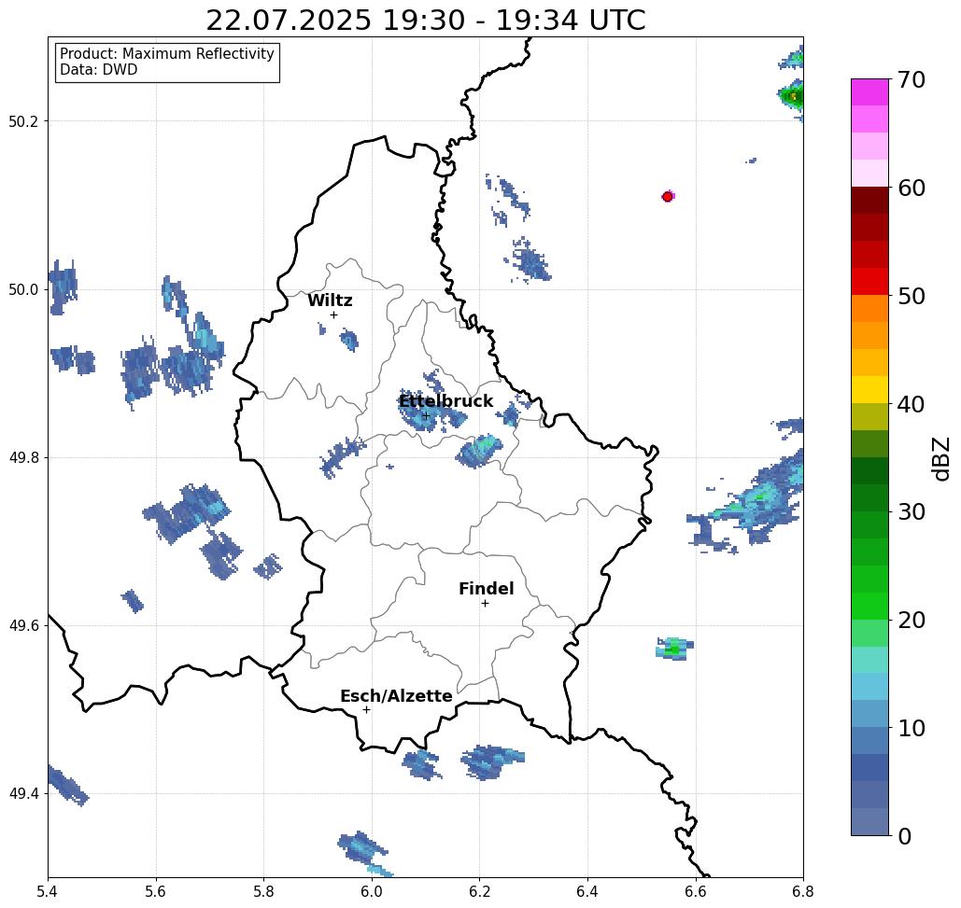
Task: Click the magenta segment at top of colorbar
Action: (869, 92)
